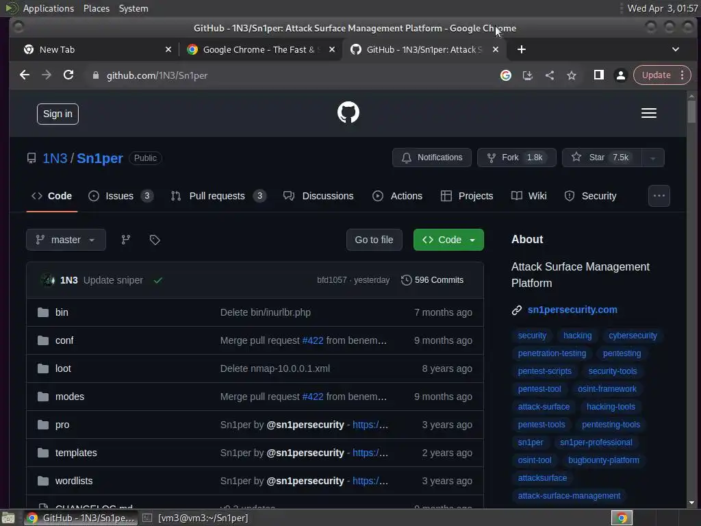Open the Issues tab
Viewport: 701px width, 526px height.
click(x=120, y=196)
